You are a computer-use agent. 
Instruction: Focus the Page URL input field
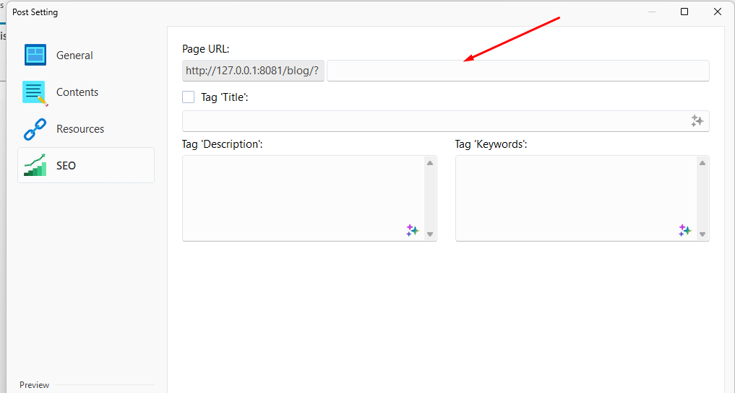pyautogui.click(x=517, y=71)
